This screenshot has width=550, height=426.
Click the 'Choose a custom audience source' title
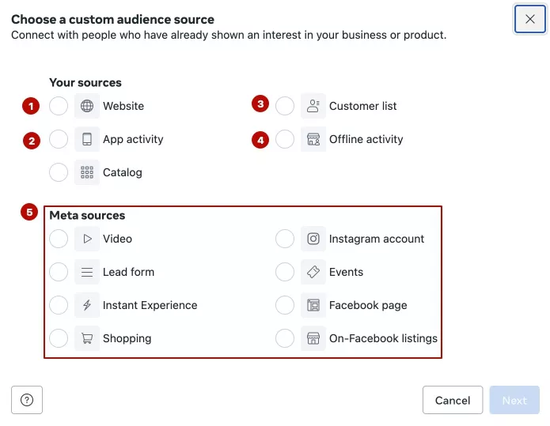[112, 19]
